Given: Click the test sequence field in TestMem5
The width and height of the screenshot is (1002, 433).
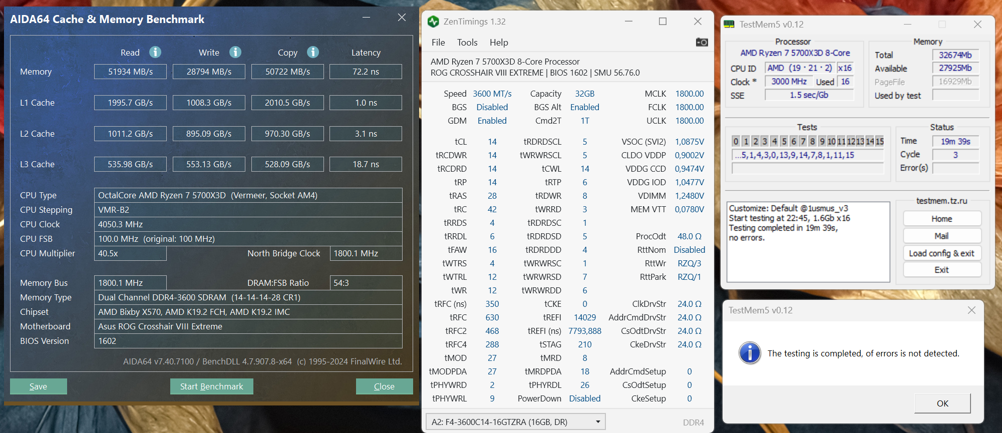Looking at the screenshot, I should pyautogui.click(x=808, y=155).
